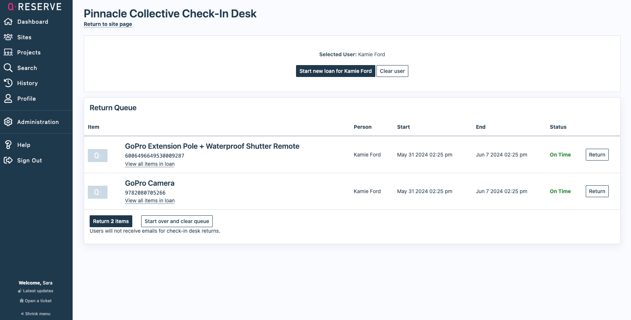Open History using the clock icon
Image resolution: width=631 pixels, height=320 pixels.
point(8,83)
